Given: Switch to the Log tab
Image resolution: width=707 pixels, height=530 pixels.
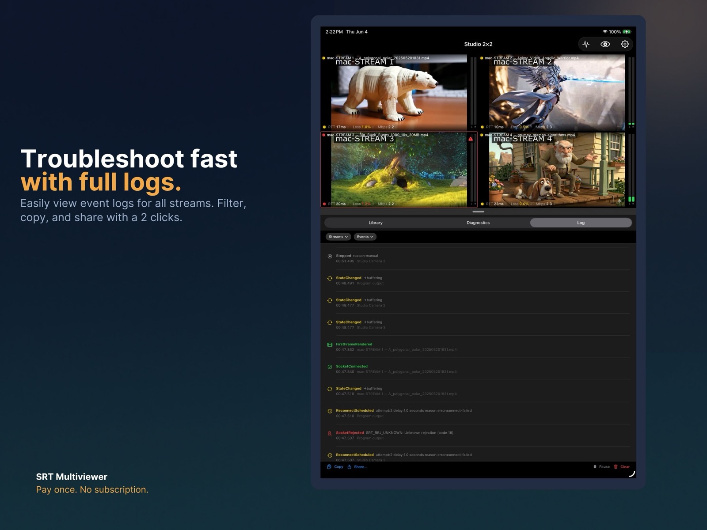Looking at the screenshot, I should [581, 223].
